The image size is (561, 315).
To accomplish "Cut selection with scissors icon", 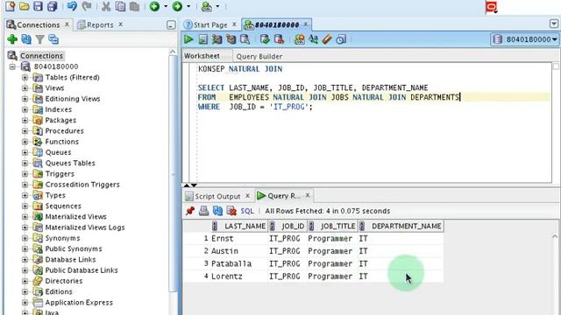I will [x=106, y=6].
